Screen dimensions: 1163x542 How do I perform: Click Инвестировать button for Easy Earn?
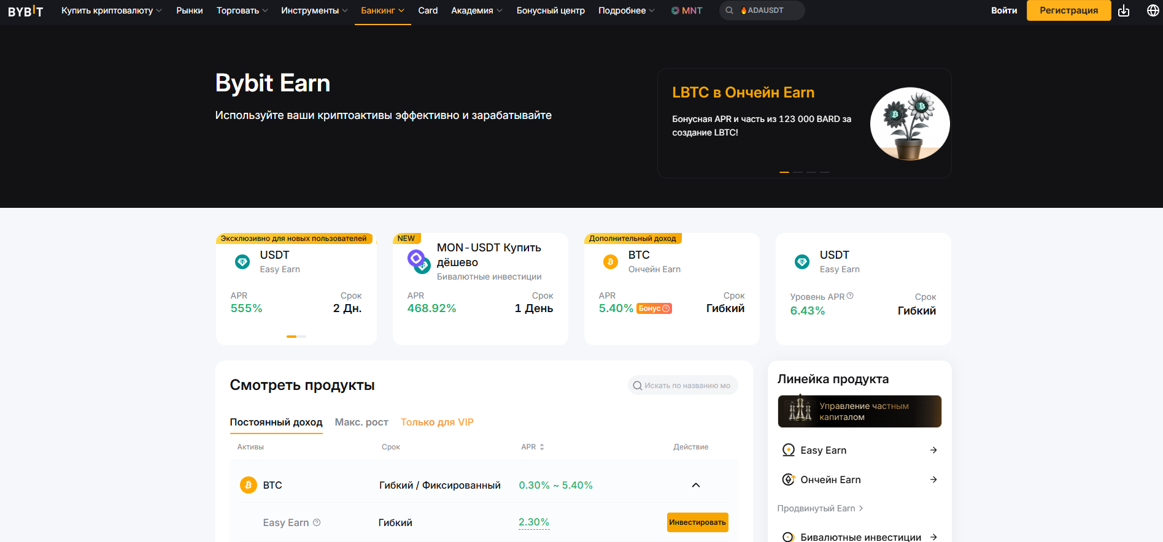(698, 522)
